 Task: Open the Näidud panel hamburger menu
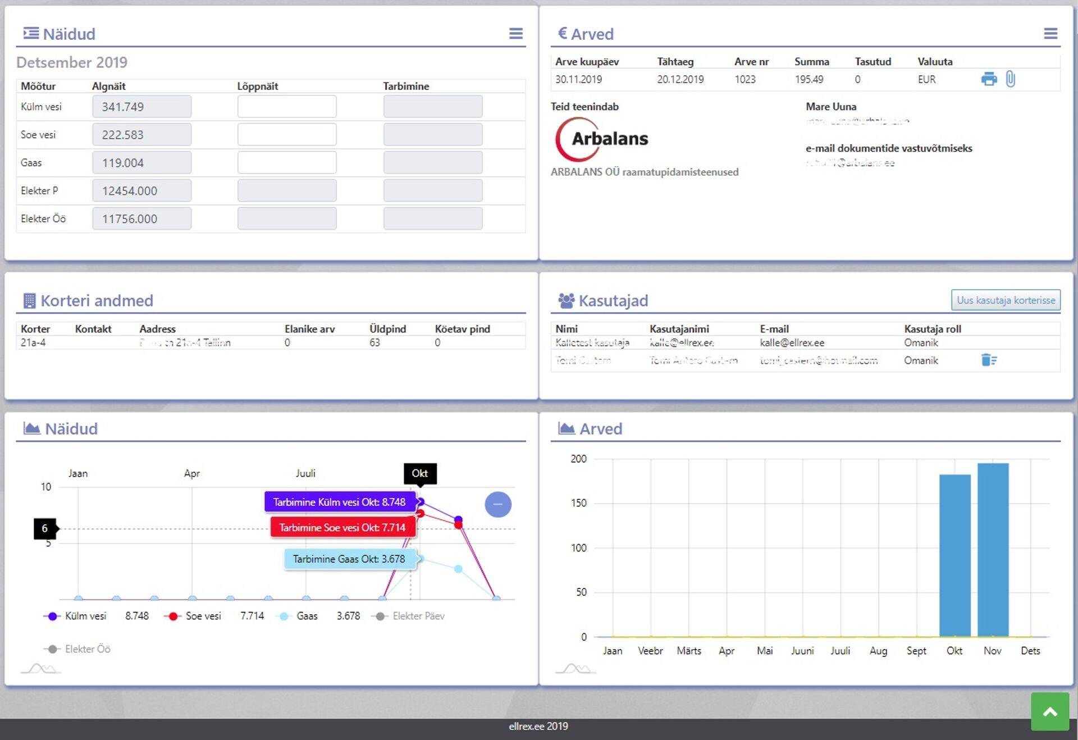515,34
